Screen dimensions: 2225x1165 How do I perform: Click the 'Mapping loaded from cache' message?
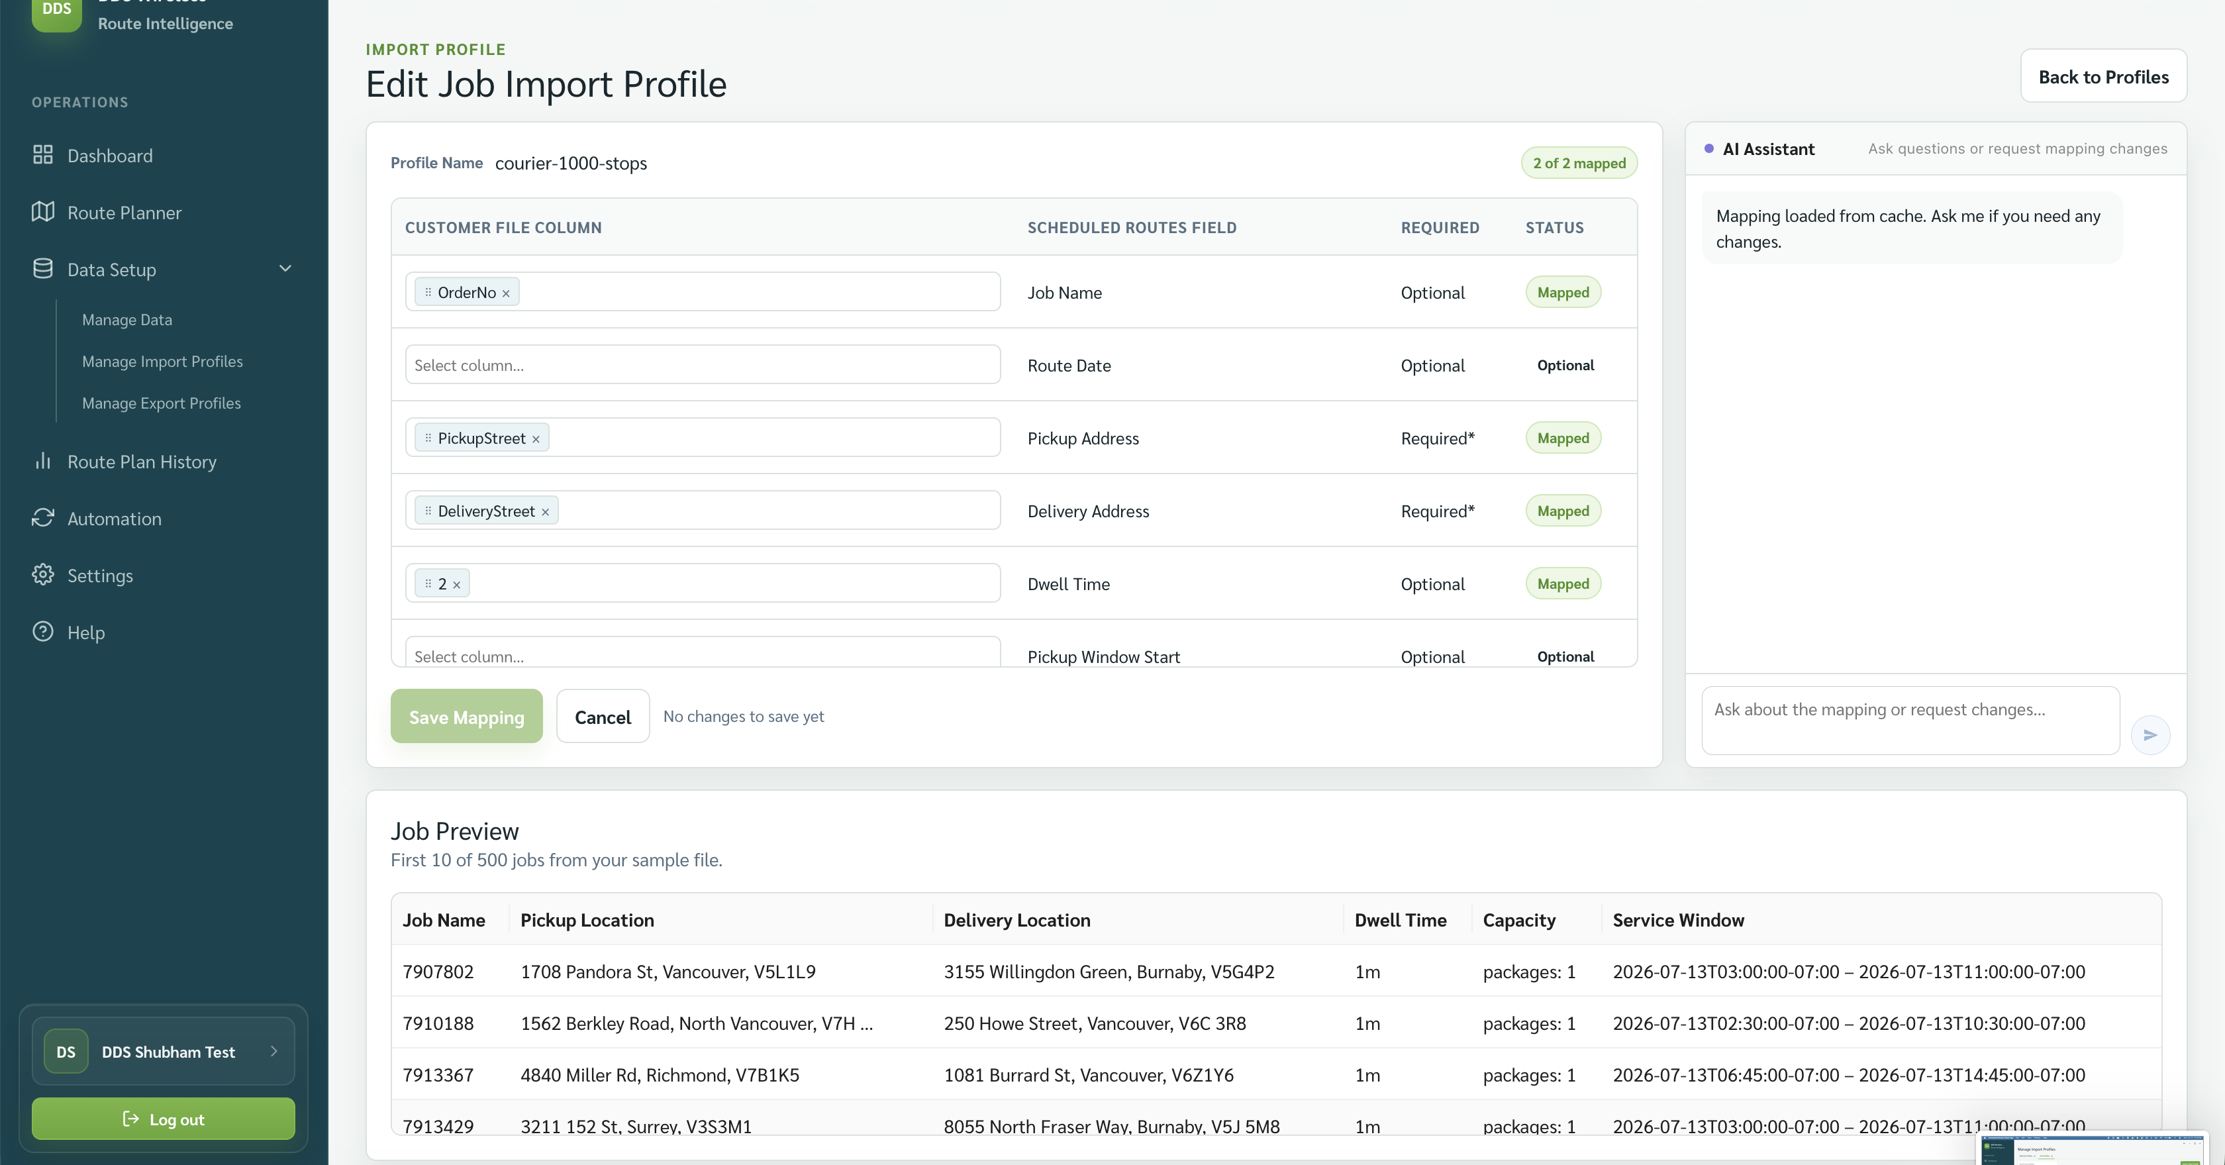1912,228
